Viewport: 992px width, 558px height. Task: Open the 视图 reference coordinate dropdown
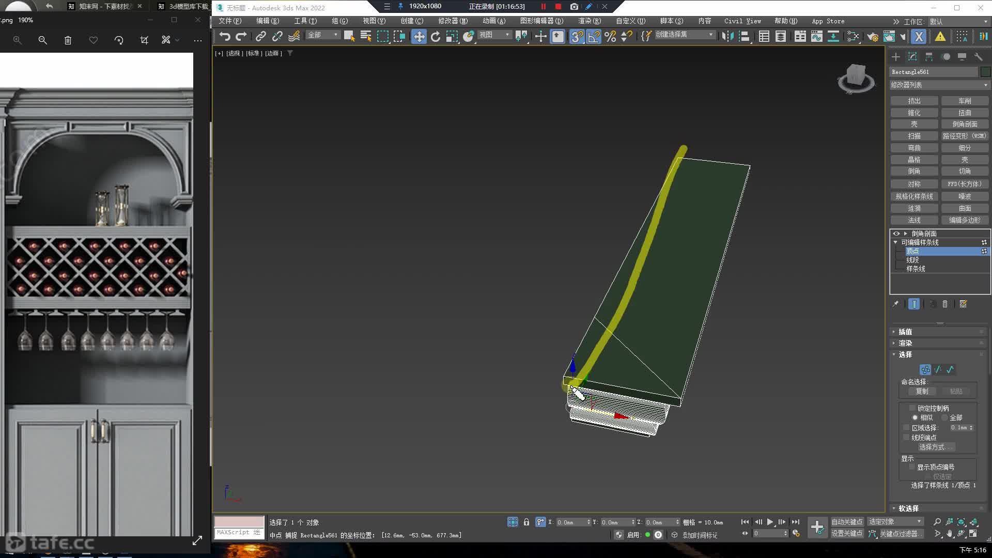point(494,35)
